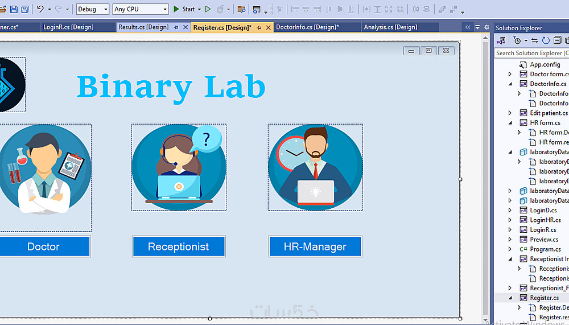This screenshot has width=569, height=325.
Task: Click the Bring to Front icon
Action: click(442, 10)
